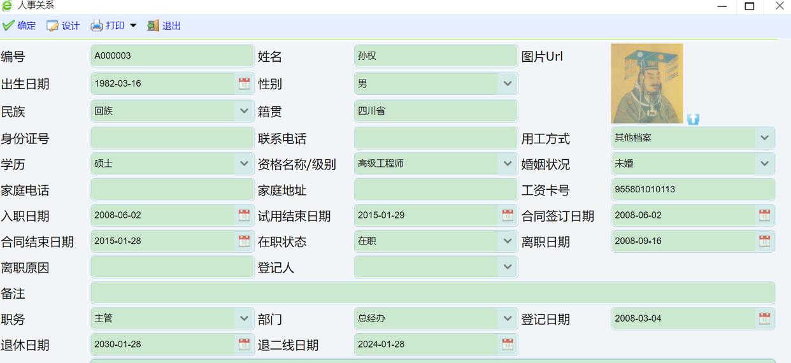The width and height of the screenshot is (791, 363).
Task: Open calendar icon for 退二线日期
Action: (508, 345)
